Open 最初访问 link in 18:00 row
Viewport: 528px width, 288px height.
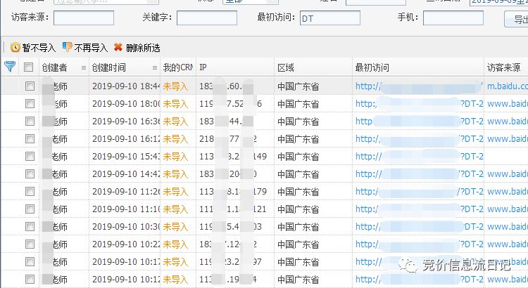coord(420,104)
